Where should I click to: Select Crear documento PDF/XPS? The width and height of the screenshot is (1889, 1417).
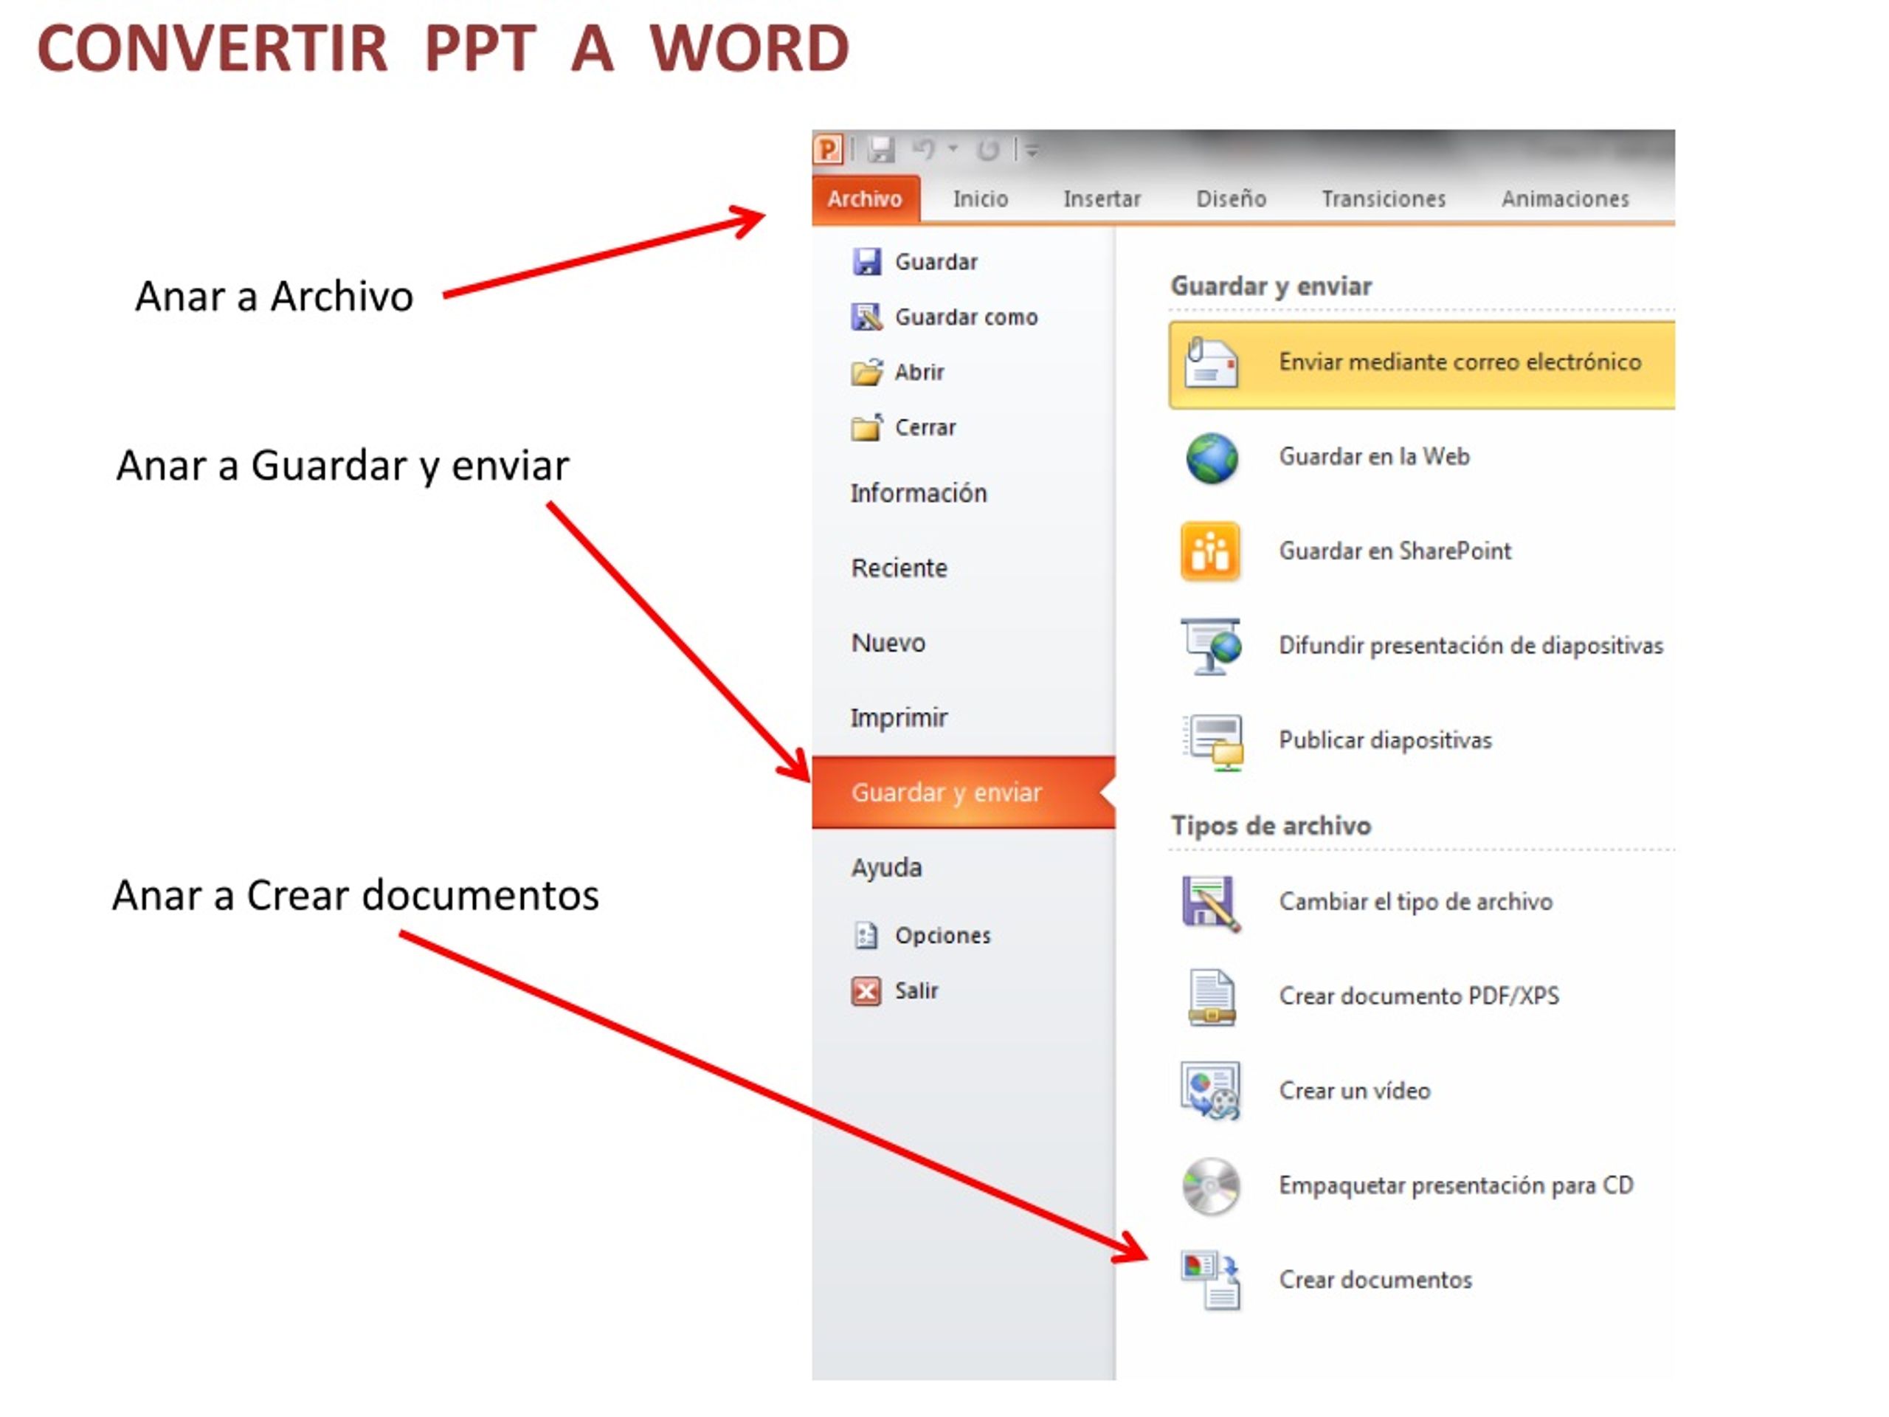click(1418, 997)
